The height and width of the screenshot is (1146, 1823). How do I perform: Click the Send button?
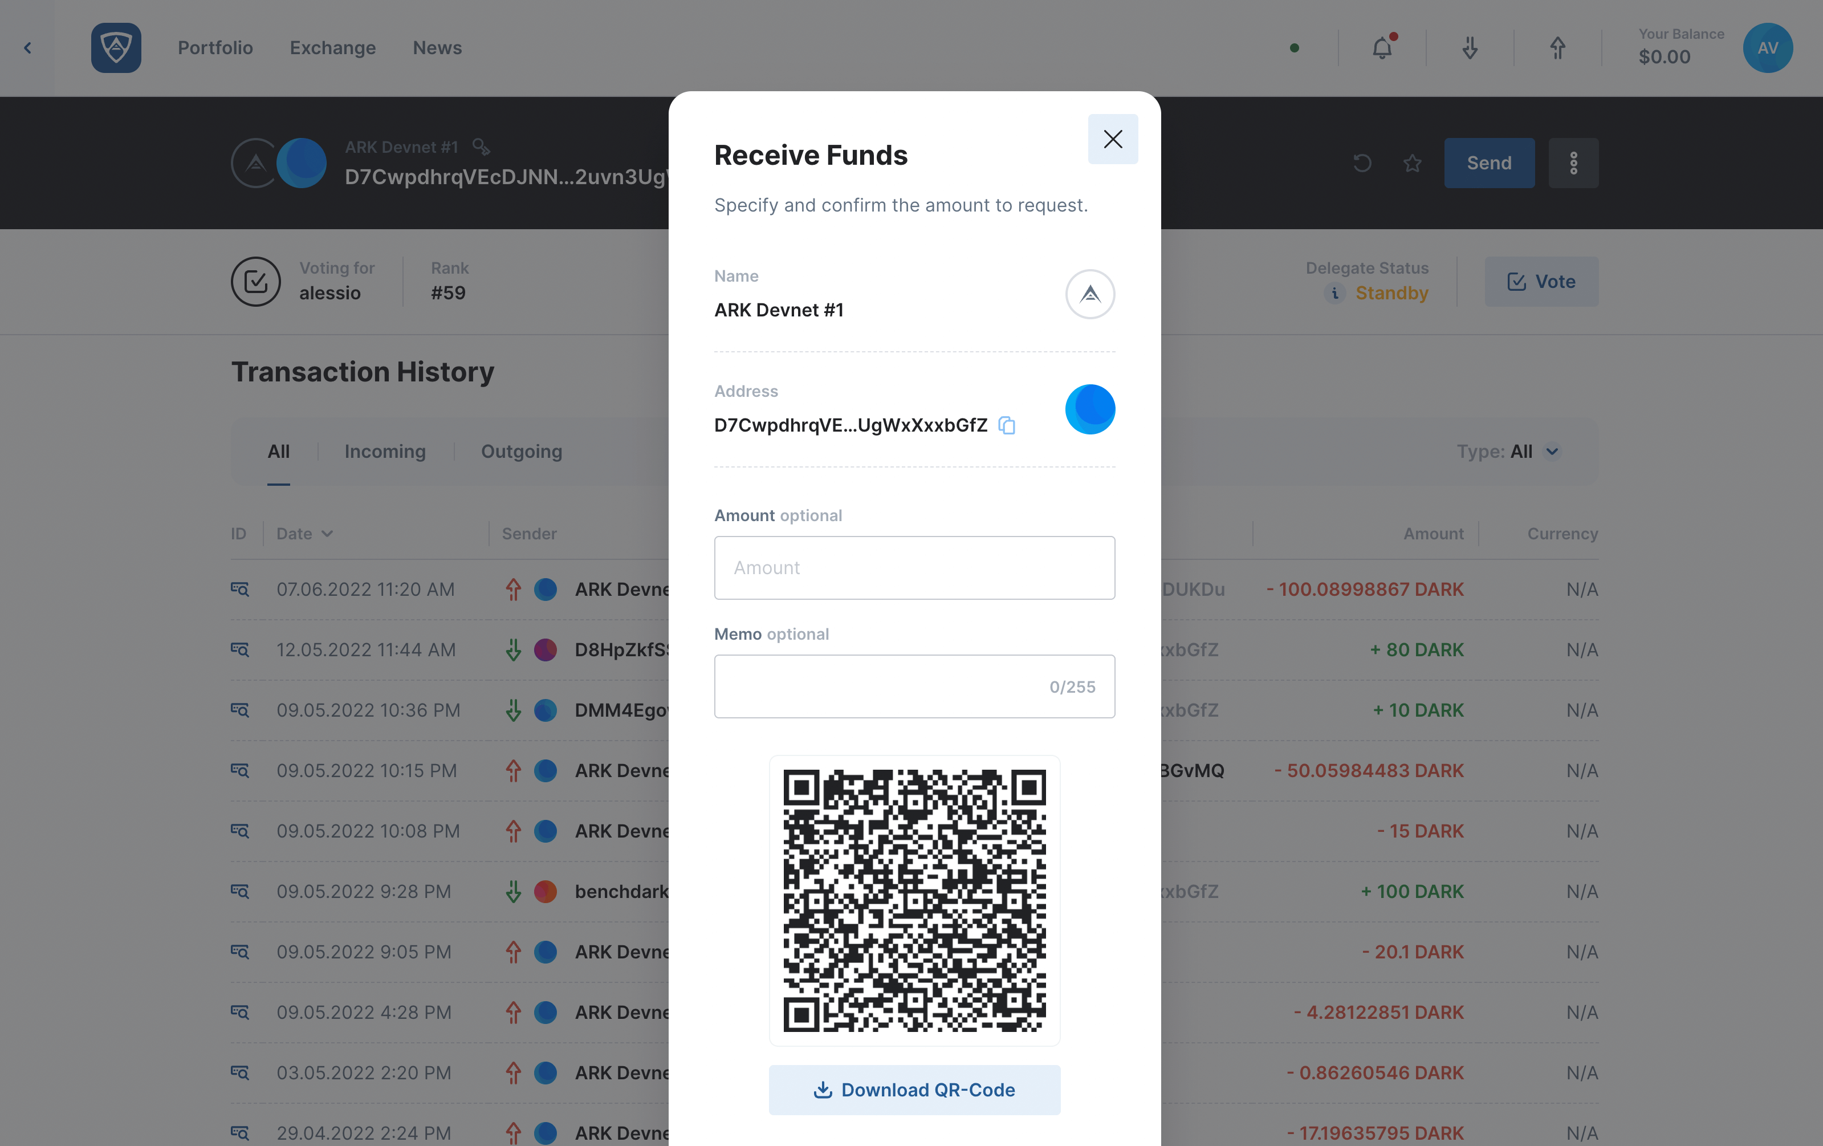(1489, 163)
